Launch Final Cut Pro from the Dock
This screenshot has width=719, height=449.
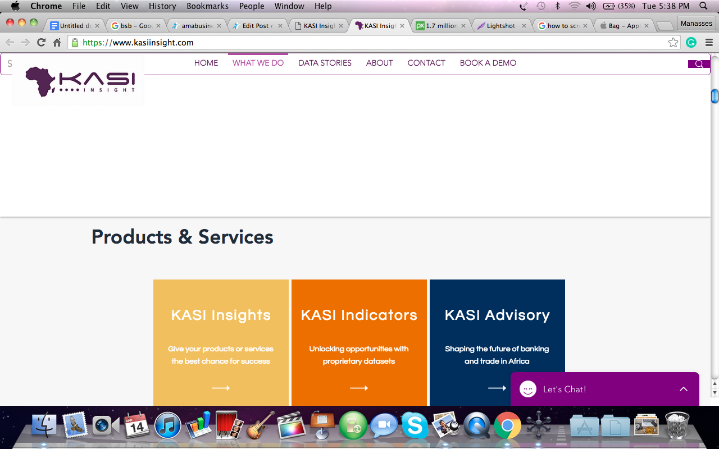(x=292, y=425)
